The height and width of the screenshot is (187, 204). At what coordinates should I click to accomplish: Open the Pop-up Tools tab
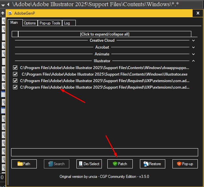49,23
